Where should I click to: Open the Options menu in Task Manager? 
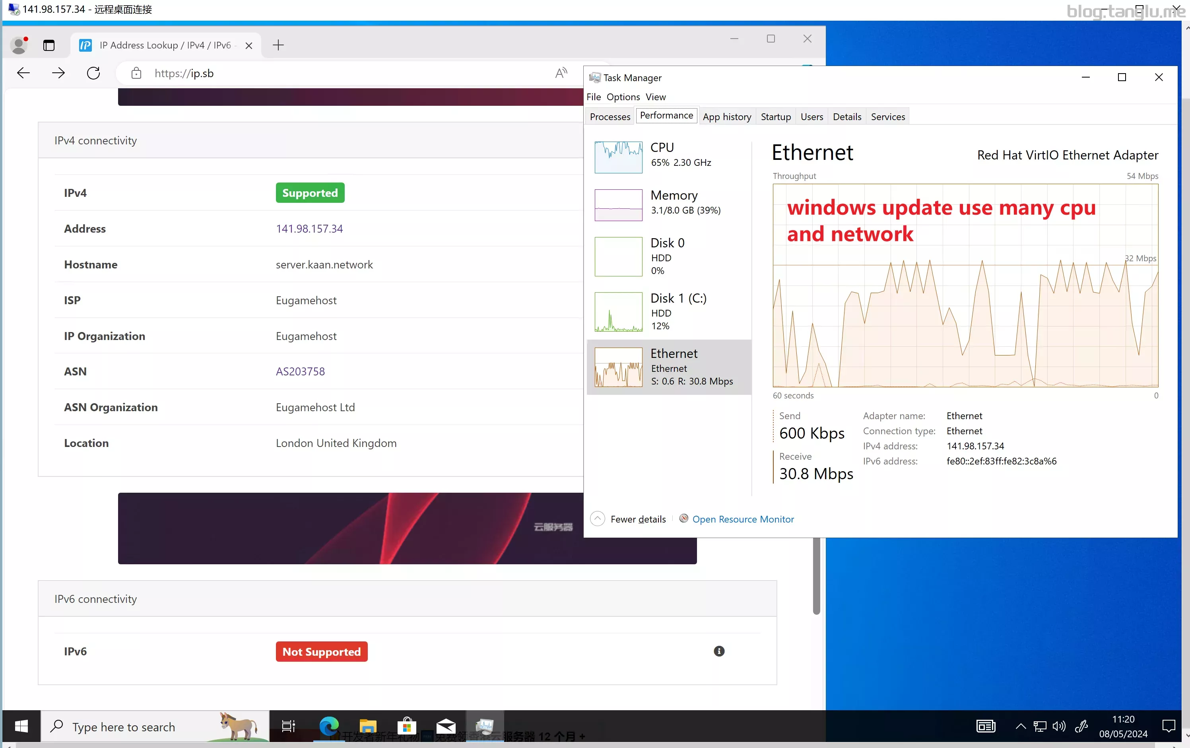tap(623, 97)
